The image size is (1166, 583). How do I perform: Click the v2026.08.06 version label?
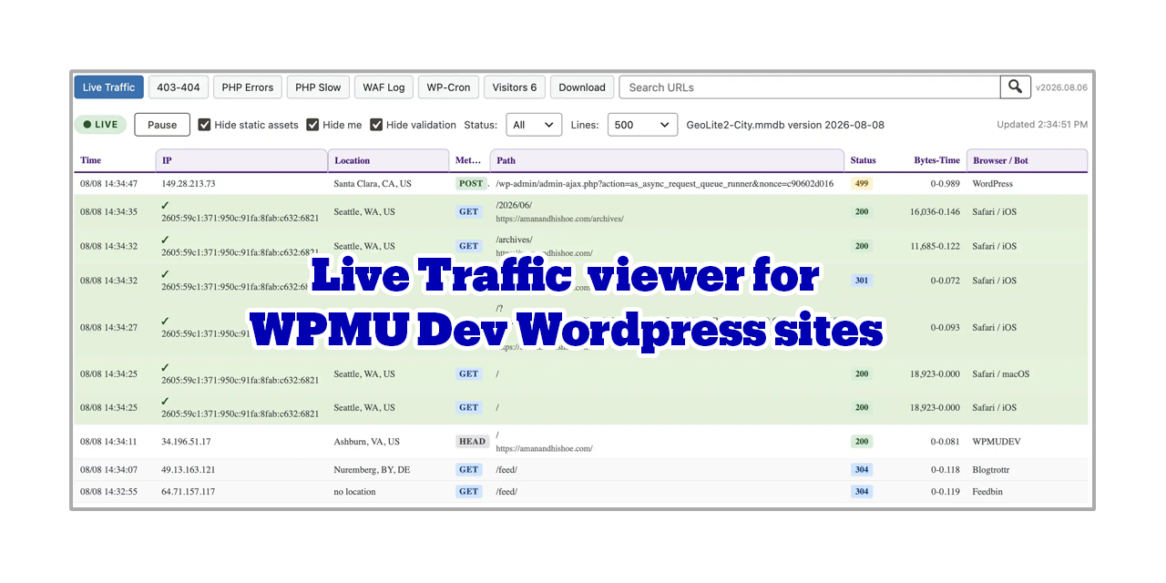1061,88
